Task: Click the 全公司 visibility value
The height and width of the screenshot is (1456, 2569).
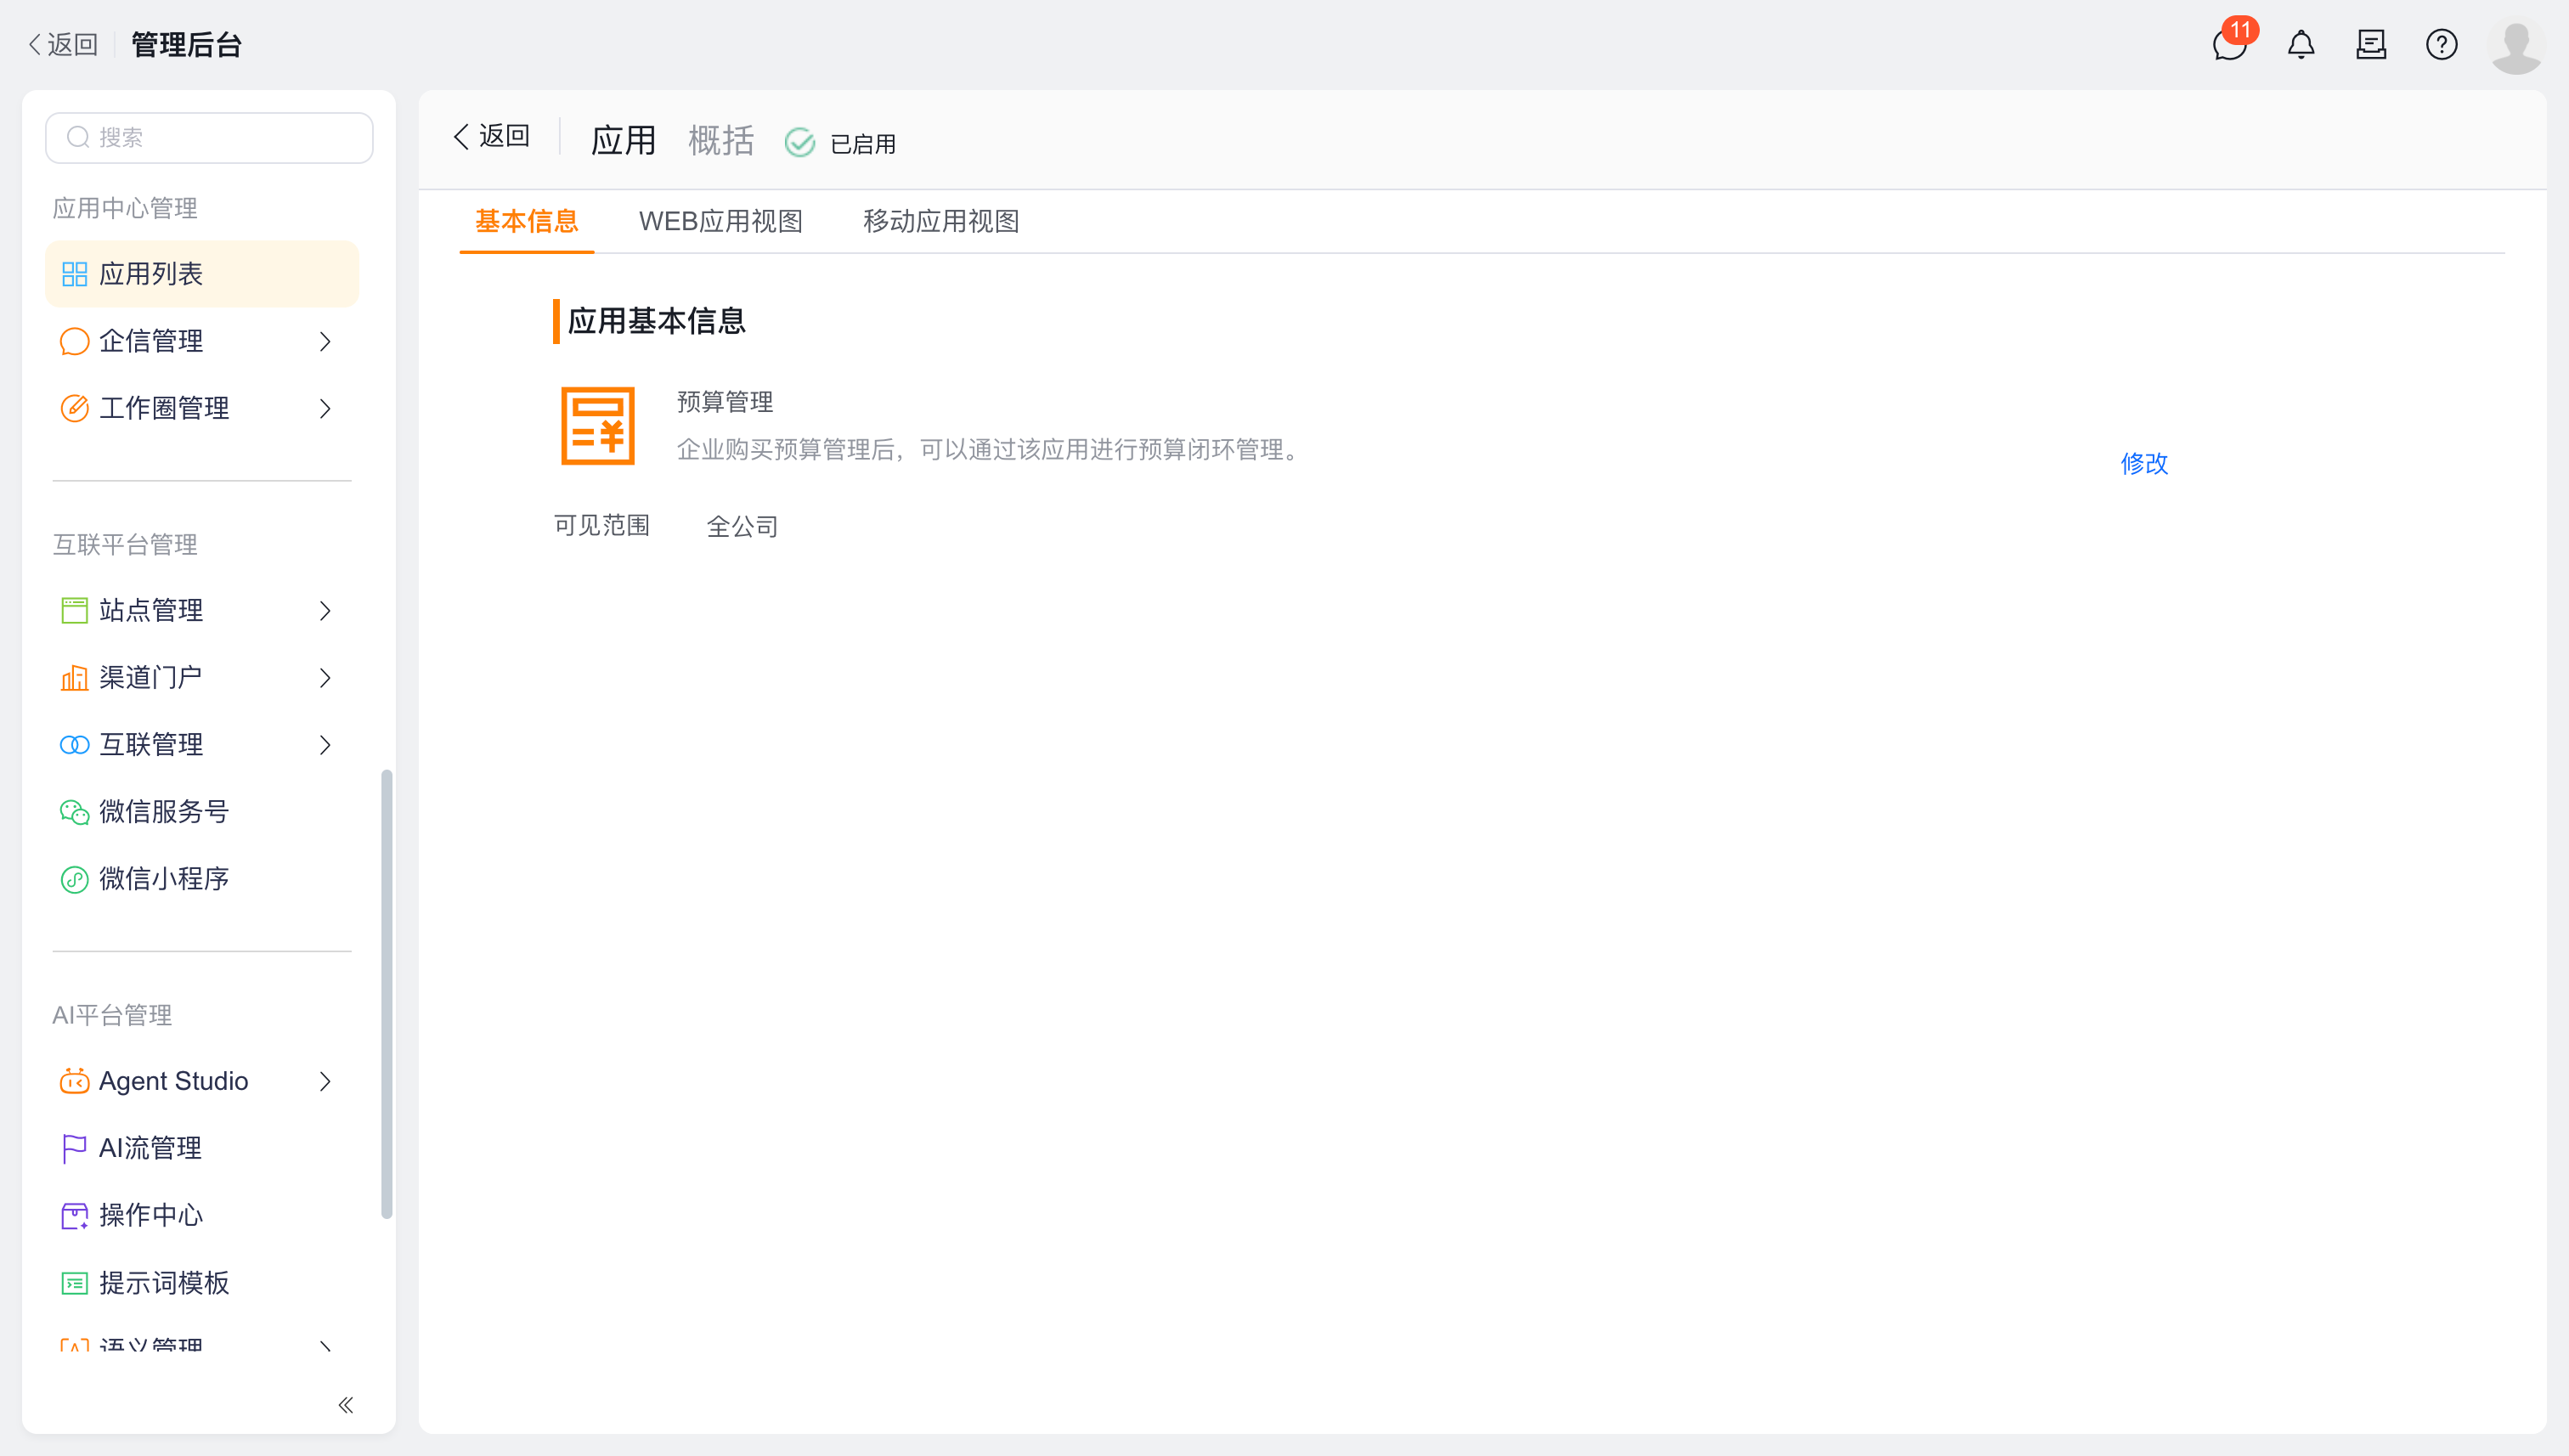Action: coord(742,526)
